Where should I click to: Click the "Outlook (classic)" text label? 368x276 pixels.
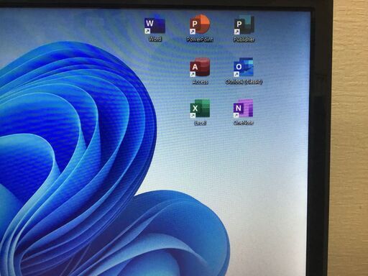point(244,82)
